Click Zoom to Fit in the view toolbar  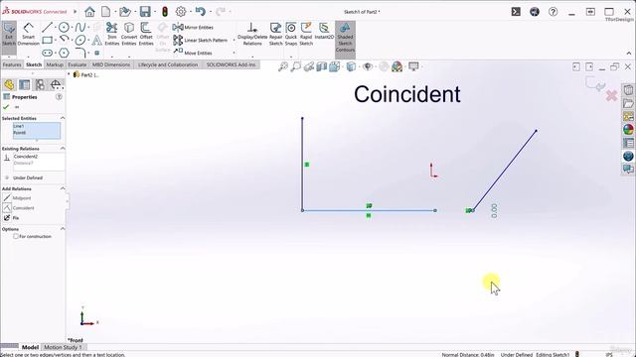click(x=283, y=66)
